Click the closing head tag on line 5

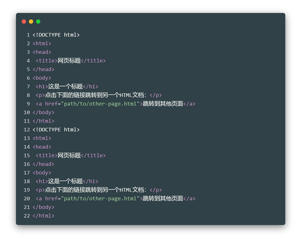click(43, 69)
